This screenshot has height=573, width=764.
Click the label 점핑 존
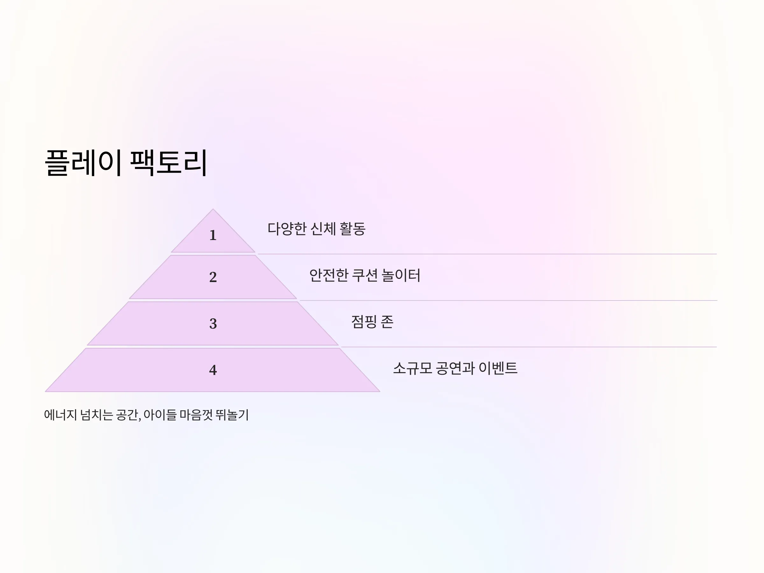[372, 322]
